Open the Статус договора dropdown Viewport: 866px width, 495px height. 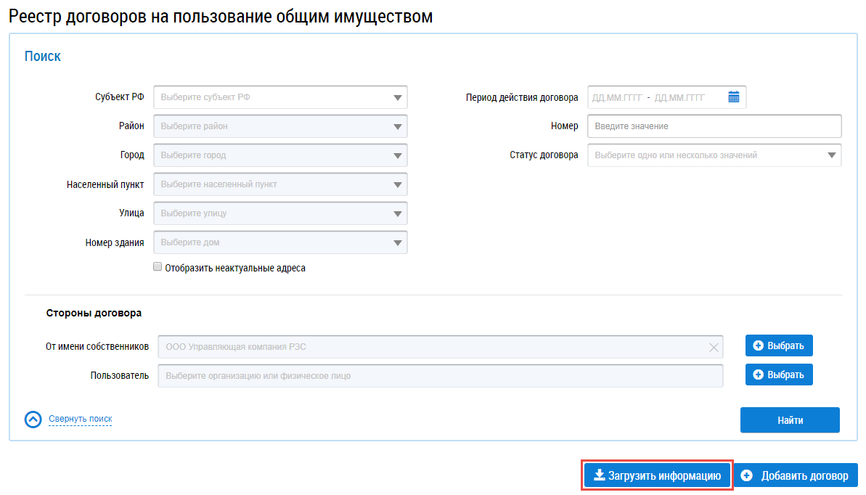(x=714, y=155)
